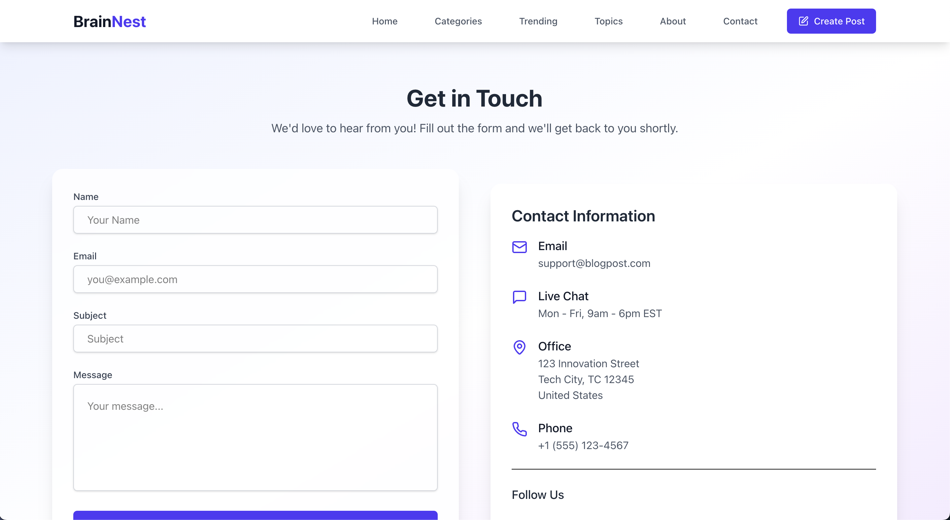Click the Contact Information heading
950x520 pixels.
pos(583,216)
